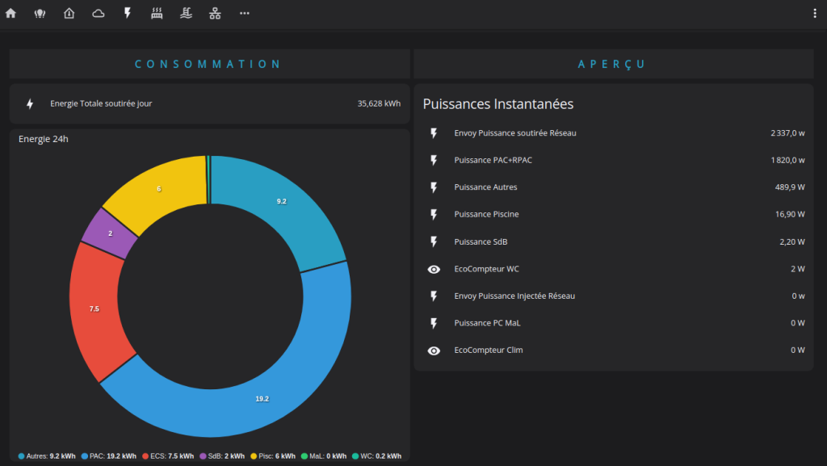Viewport: 827px width, 466px height.
Task: Click the Envoy Puissance soutirée Réseau bolt icon
Action: (434, 133)
